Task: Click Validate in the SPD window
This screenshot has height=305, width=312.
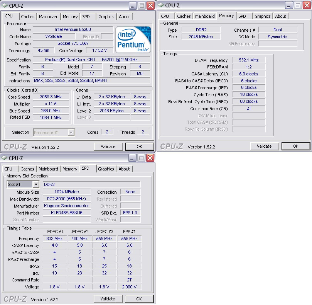Action: [x=108, y=299]
